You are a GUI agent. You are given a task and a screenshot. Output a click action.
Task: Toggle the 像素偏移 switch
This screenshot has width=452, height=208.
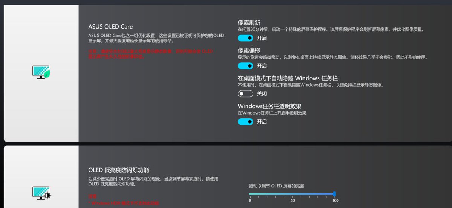[245, 66]
